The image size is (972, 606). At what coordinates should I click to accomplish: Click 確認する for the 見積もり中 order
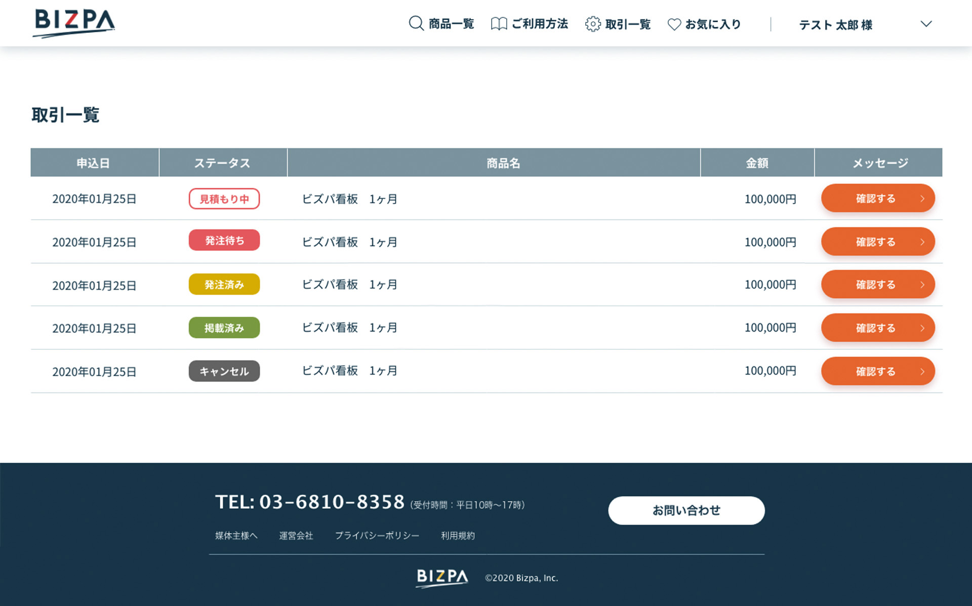click(878, 198)
